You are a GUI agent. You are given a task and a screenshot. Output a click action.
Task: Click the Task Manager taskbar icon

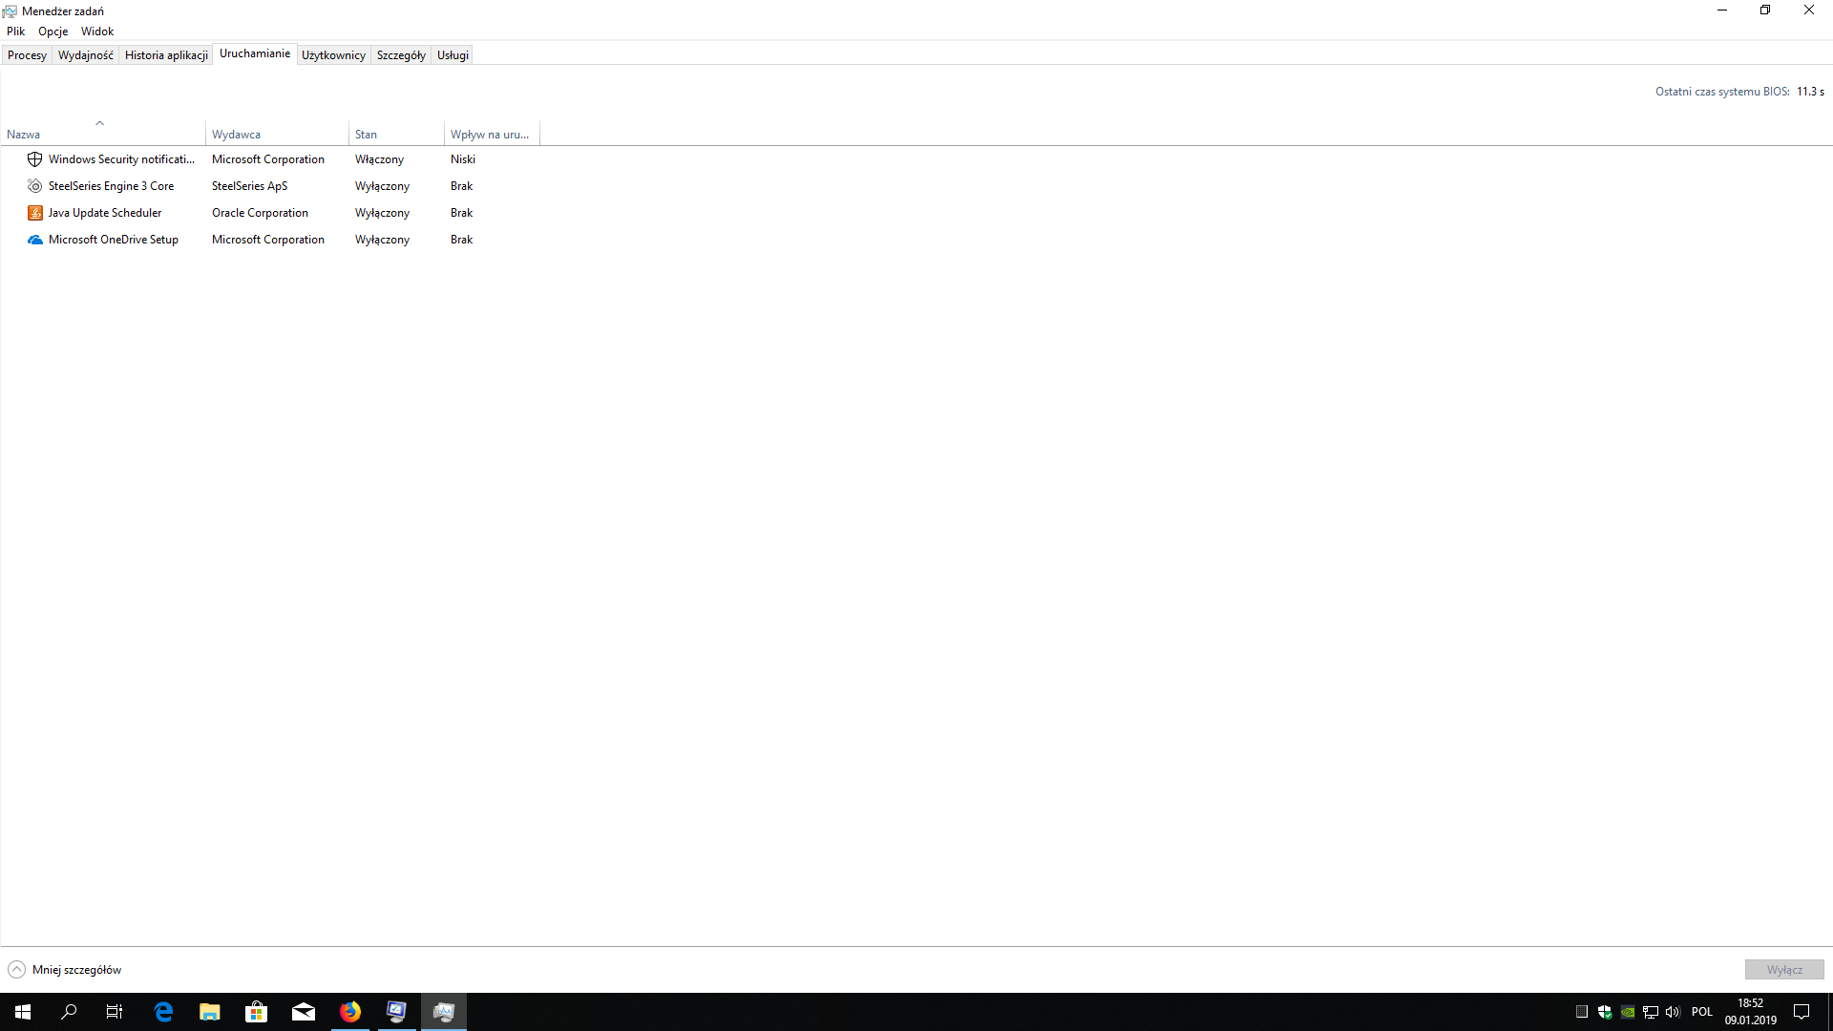444,1012
